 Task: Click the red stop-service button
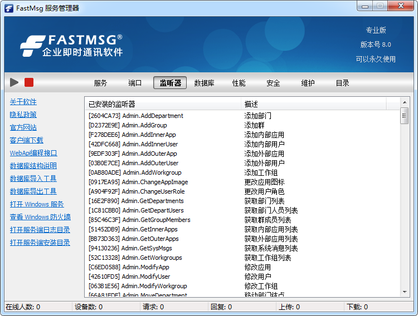tap(29, 82)
